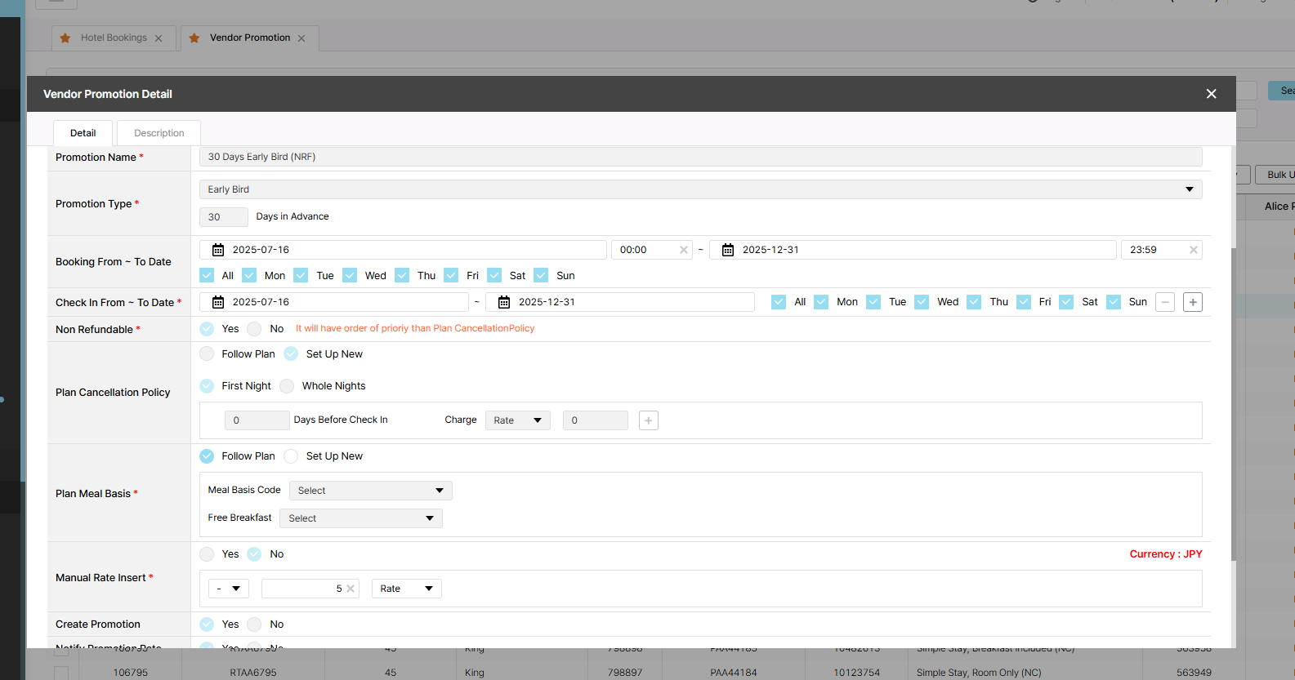
Task: Toggle the Sun check-in day checkbox
Action: (x=1114, y=302)
